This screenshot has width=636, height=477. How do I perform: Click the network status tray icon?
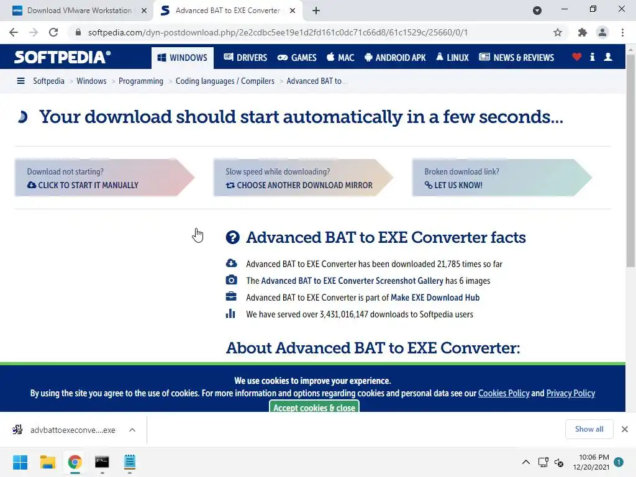(543, 462)
